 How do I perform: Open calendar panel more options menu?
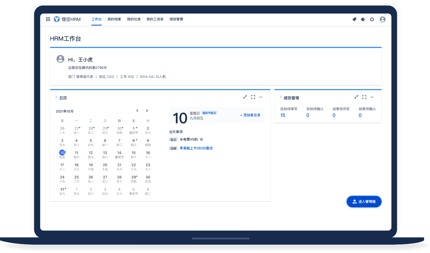pyautogui.click(x=261, y=97)
